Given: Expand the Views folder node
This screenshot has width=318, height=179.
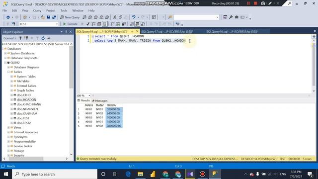Looking at the screenshot, I should point(8,128).
